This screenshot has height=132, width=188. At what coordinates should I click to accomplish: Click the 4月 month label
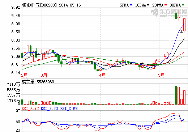click(102, 75)
